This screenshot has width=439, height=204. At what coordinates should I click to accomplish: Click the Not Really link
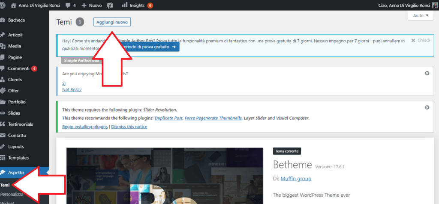[x=72, y=89]
